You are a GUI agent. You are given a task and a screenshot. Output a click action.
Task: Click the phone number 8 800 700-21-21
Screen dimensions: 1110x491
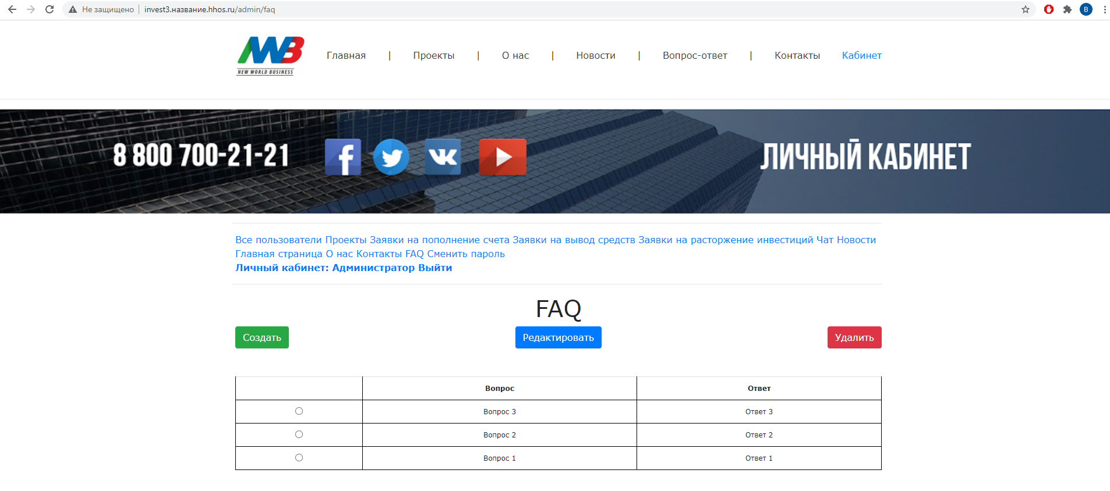click(x=201, y=155)
